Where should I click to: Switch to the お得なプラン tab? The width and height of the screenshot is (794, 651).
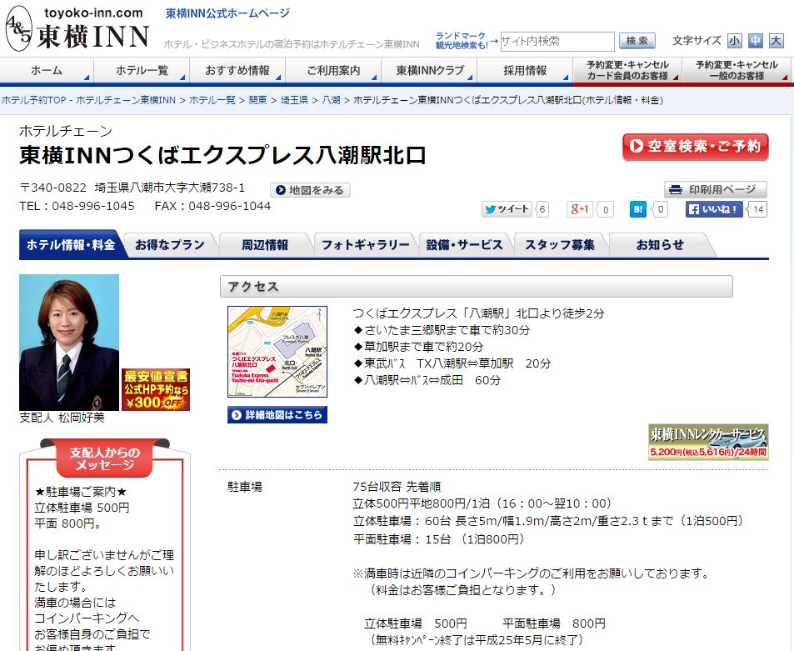click(170, 245)
